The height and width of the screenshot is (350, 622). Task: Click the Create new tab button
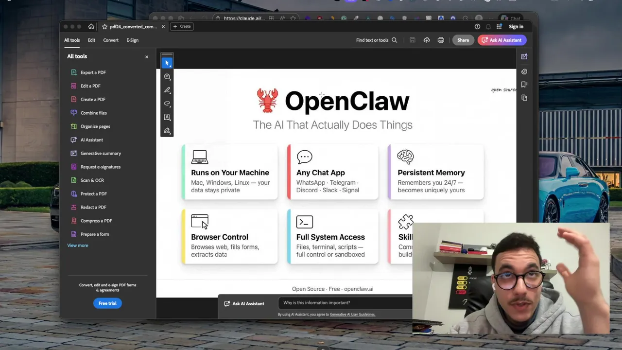click(x=182, y=26)
